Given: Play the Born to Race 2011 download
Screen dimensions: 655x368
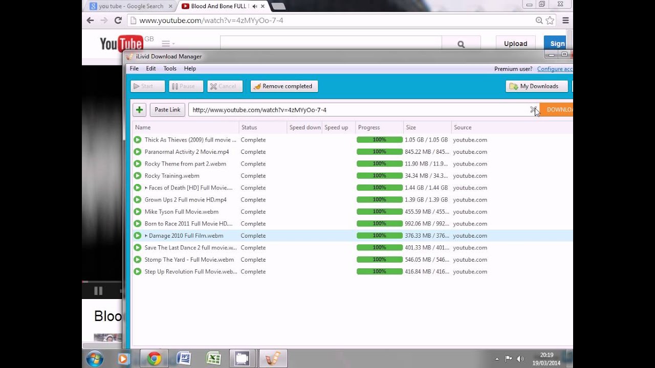Looking at the screenshot, I should point(138,223).
